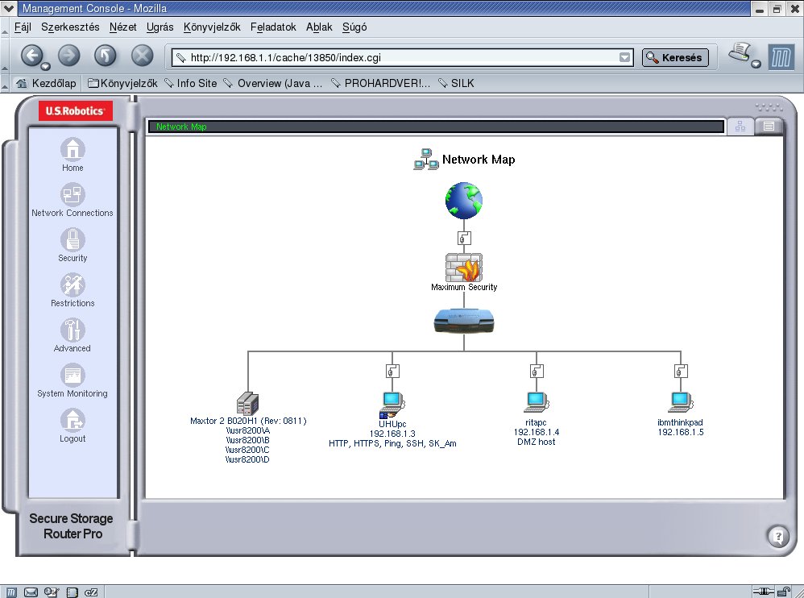The height and width of the screenshot is (598, 804).
Task: Click the U.S.Robotics logo
Action: pyautogui.click(x=76, y=110)
